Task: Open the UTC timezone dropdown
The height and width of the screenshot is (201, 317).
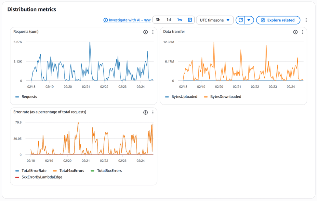Action: pyautogui.click(x=215, y=20)
